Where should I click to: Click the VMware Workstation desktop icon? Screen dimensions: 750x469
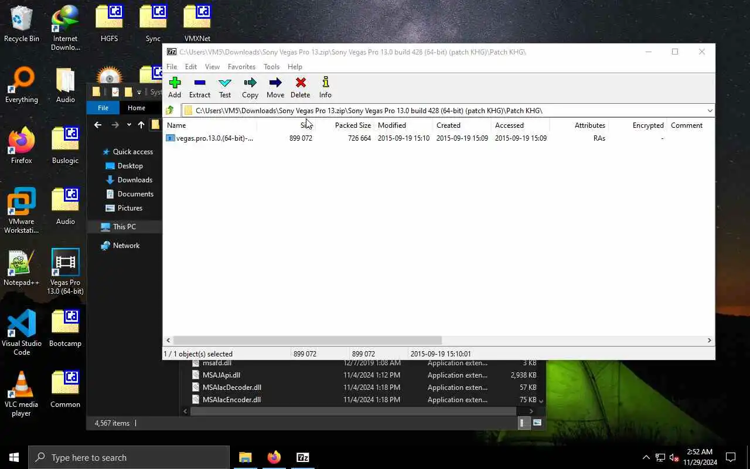(22, 211)
